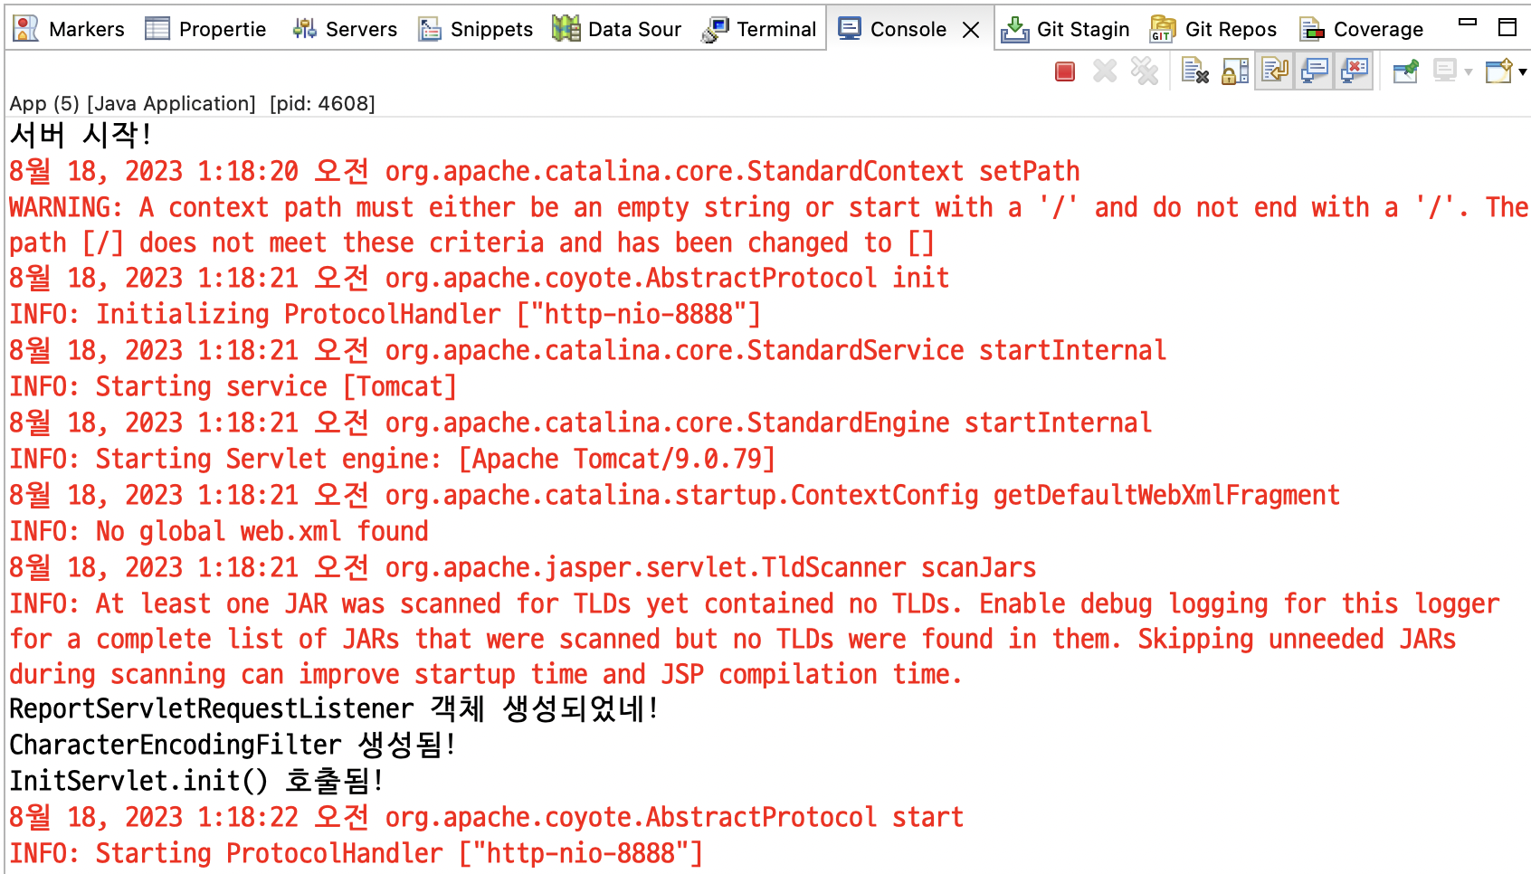This screenshot has height=874, width=1531.
Task: Maximize the console view panel
Action: point(1507,27)
